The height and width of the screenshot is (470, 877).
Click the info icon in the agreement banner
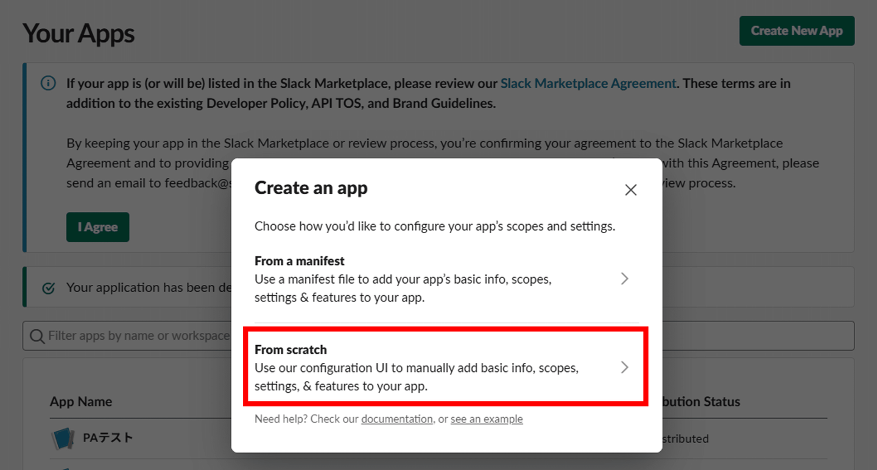click(48, 83)
